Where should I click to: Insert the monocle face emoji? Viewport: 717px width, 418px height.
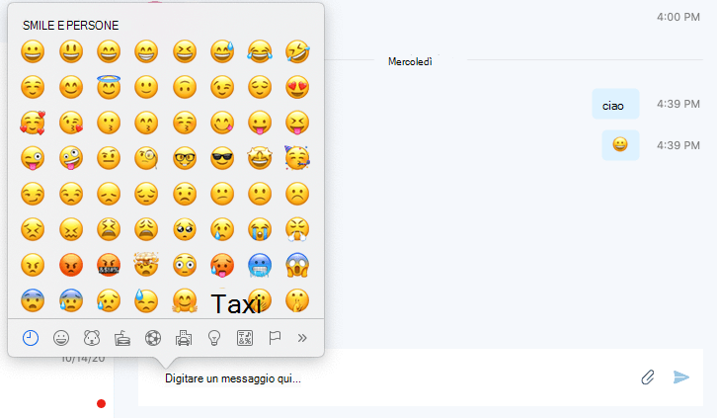[x=146, y=158]
